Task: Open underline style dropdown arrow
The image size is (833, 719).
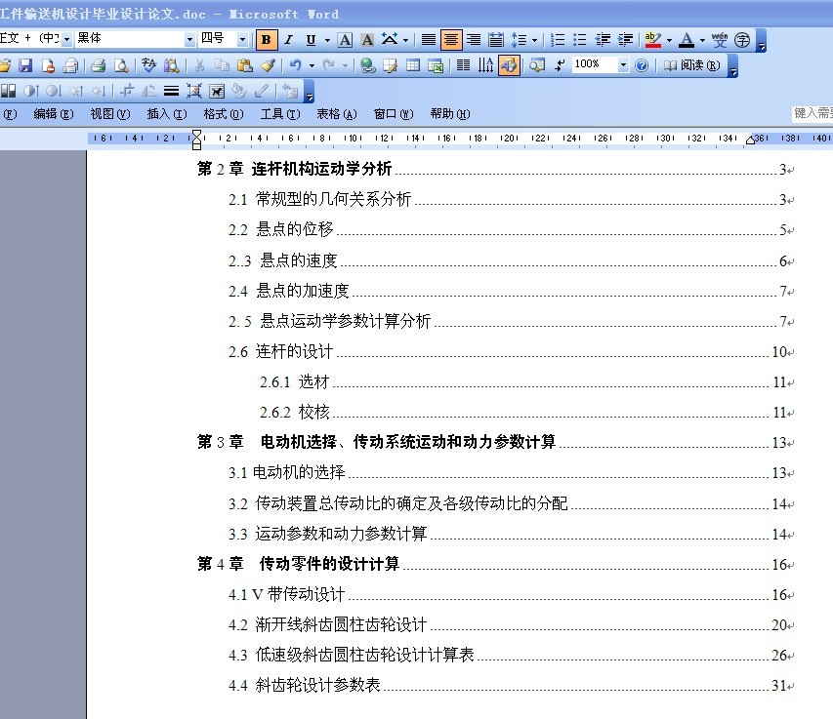Action: [327, 40]
